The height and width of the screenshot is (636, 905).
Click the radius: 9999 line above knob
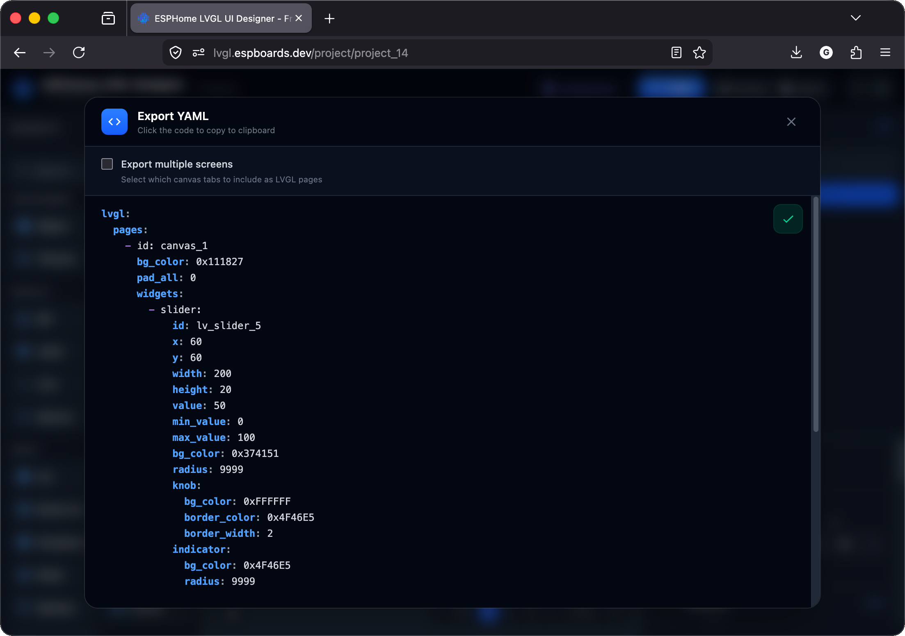click(x=208, y=469)
